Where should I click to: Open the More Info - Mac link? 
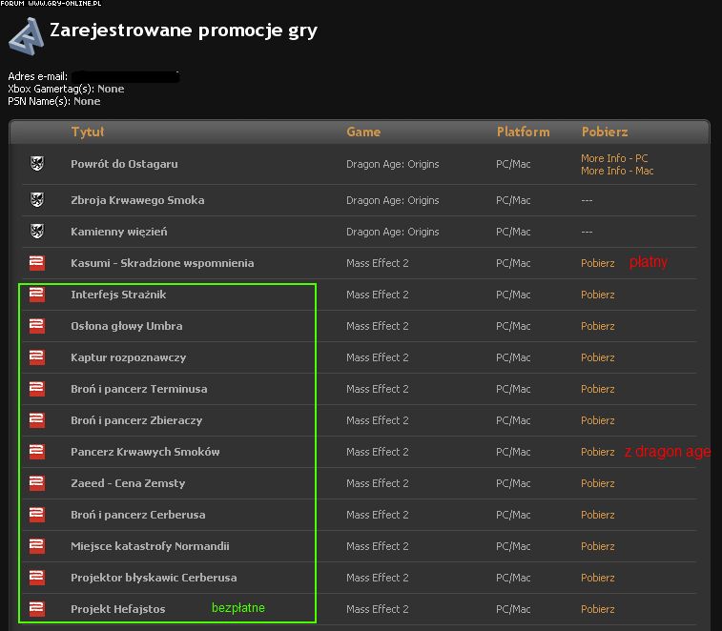617,171
